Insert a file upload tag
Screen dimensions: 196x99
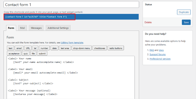tap(33, 54)
